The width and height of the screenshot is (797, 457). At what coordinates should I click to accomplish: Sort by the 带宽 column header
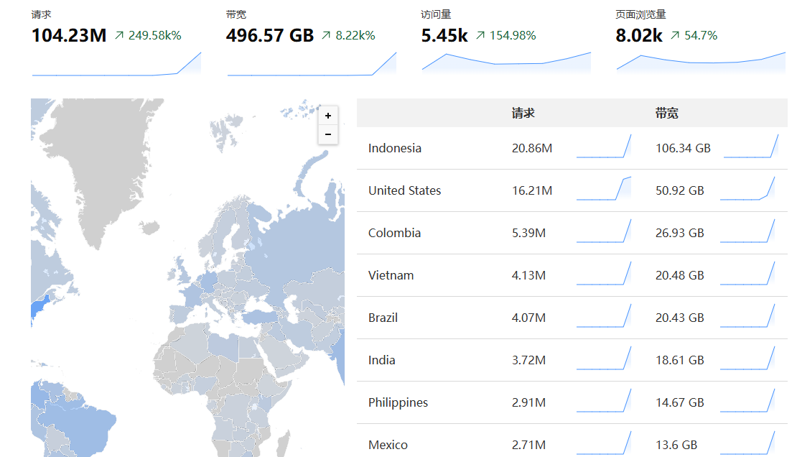point(666,113)
